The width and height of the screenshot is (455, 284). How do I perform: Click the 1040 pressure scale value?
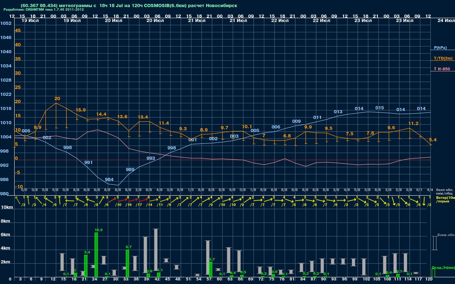[x=6, y=52]
